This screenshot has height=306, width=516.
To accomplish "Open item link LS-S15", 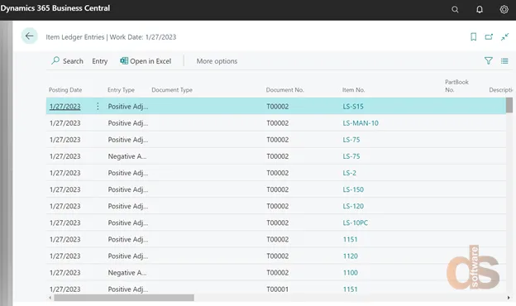I will pyautogui.click(x=353, y=107).
